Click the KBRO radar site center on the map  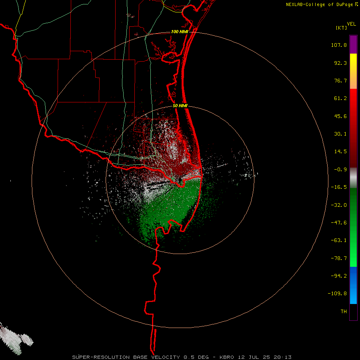pyautogui.click(x=180, y=180)
